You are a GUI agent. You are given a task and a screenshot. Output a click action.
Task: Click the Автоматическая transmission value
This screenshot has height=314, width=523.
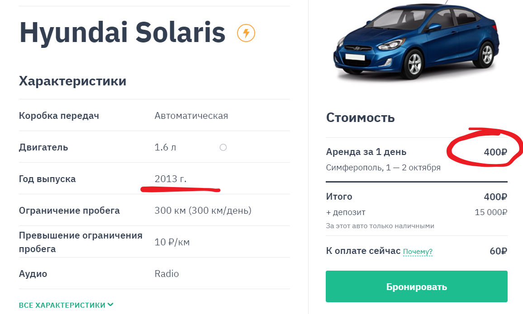coord(191,116)
